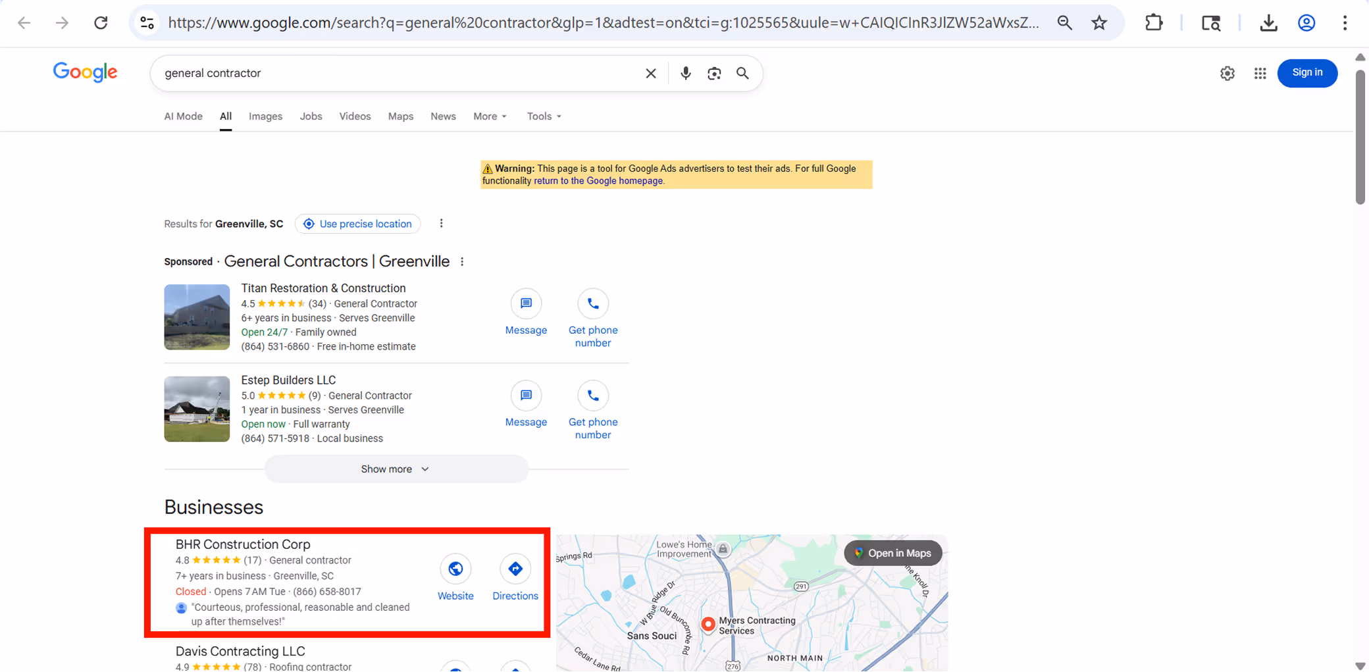Viewport: 1369px width, 672px height.
Task: Click Use precise location button
Action: [357, 224]
